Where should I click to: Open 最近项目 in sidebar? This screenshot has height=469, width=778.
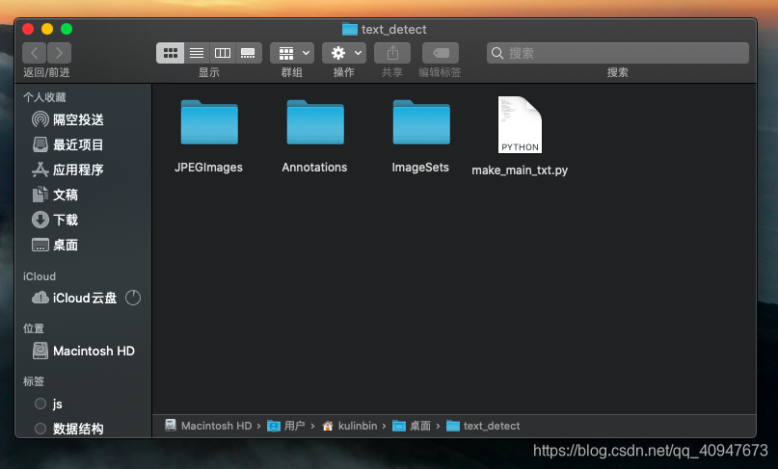pos(68,144)
